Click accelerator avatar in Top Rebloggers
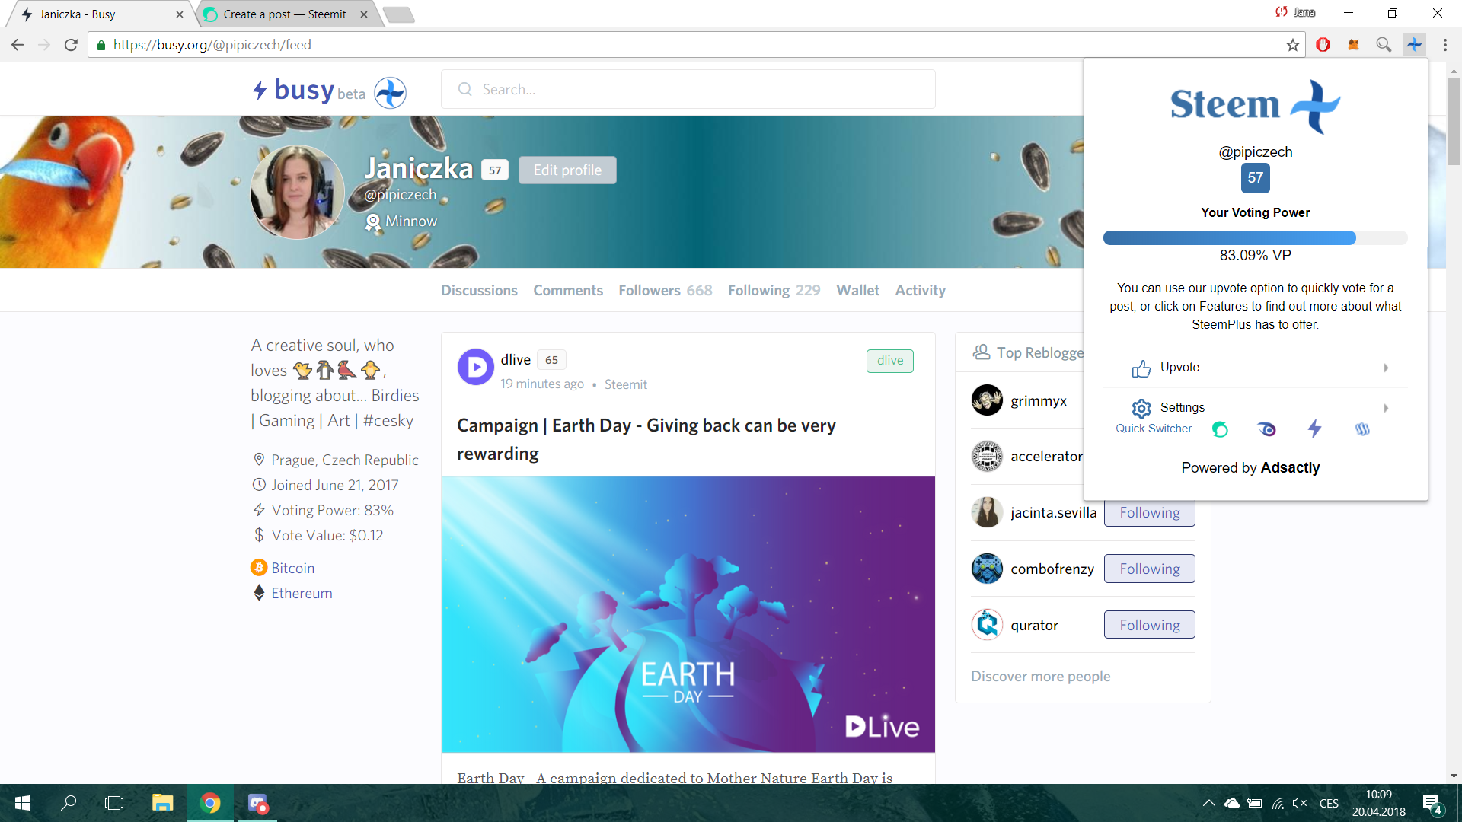This screenshot has width=1462, height=822. [987, 456]
